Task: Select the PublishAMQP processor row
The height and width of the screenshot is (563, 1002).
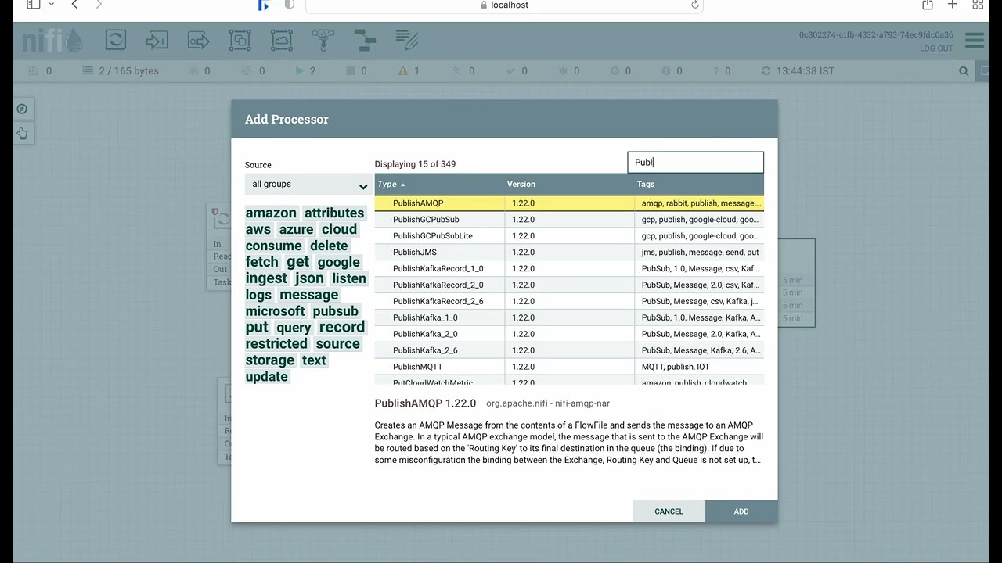Action: [x=569, y=203]
